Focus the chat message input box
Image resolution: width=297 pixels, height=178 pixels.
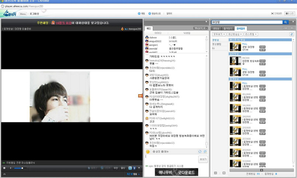click(171, 159)
